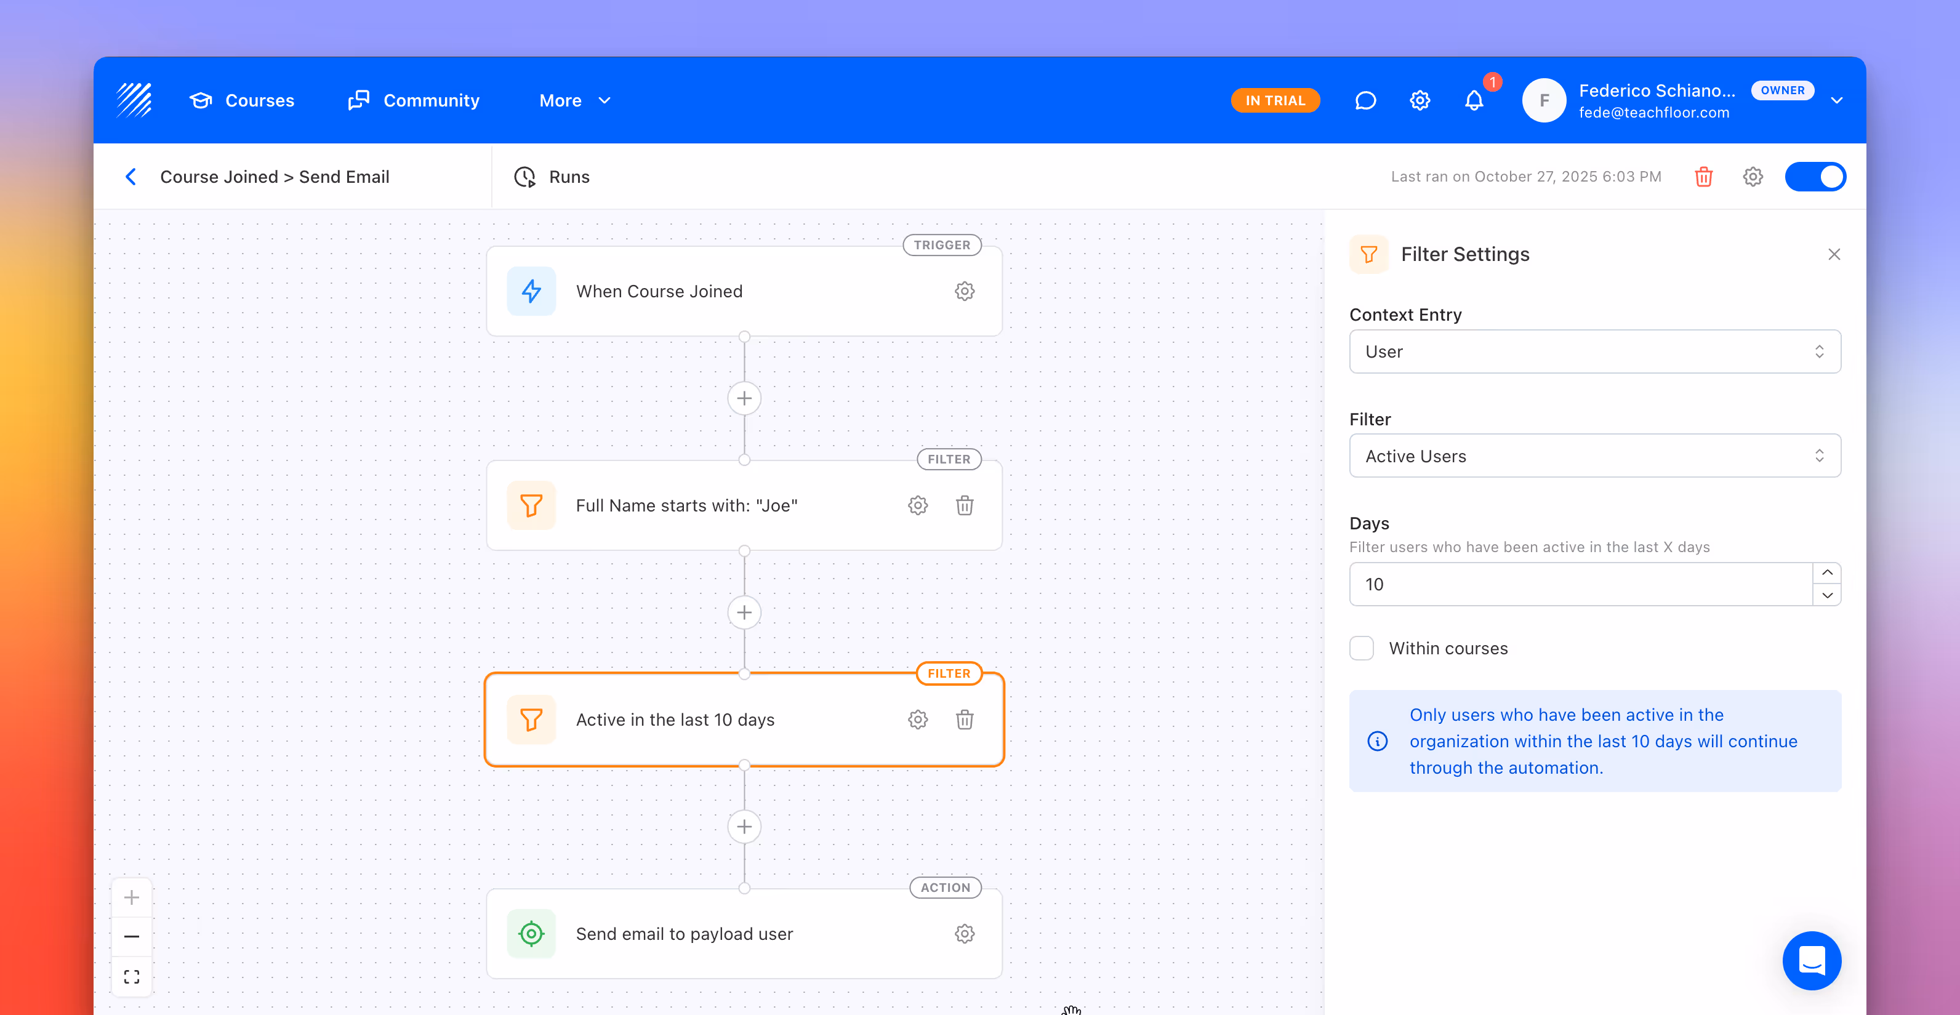Delete the "Full Name starts with" filter
The height and width of the screenshot is (1015, 1960).
click(964, 505)
